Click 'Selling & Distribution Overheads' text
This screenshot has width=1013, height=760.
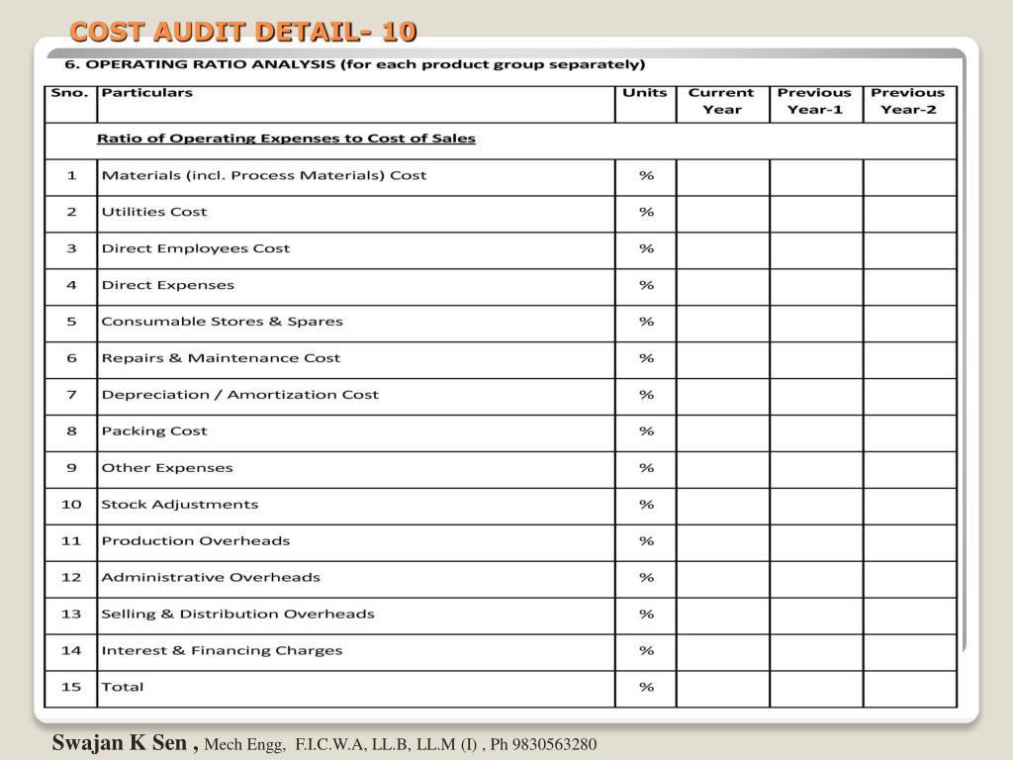click(237, 614)
